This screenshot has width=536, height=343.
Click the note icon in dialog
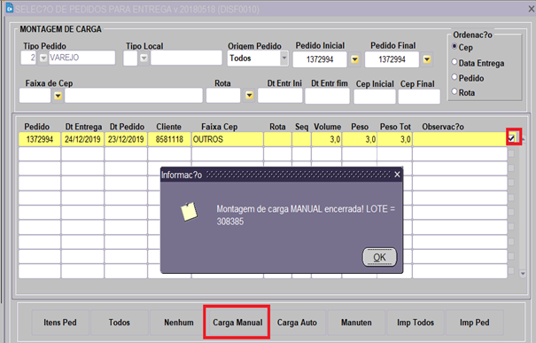click(189, 212)
